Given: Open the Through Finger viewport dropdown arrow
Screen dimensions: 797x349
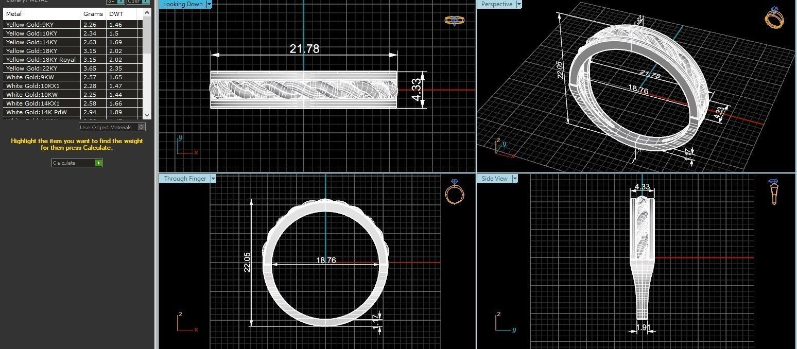Looking at the screenshot, I should (213, 179).
